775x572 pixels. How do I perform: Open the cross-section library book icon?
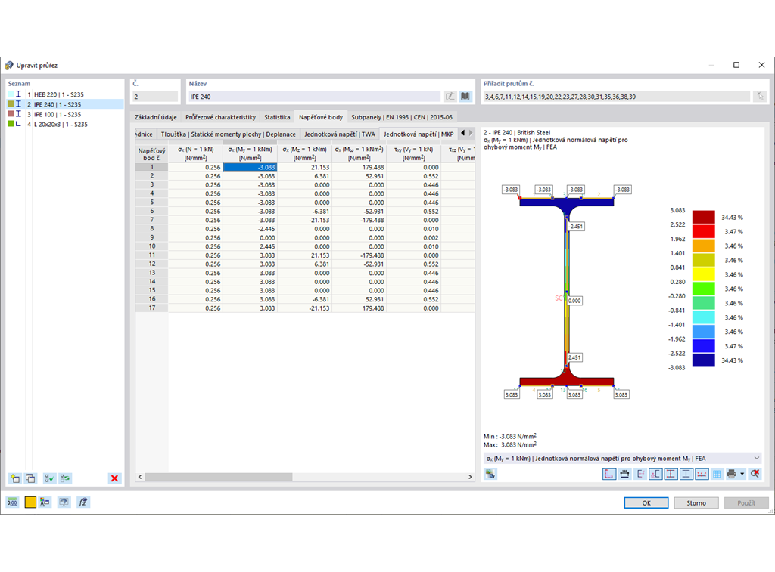pyautogui.click(x=465, y=96)
